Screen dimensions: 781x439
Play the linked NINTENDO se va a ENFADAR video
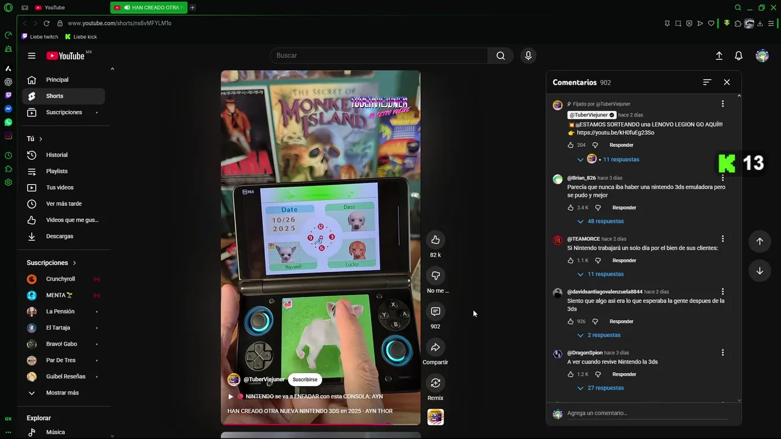point(306,396)
